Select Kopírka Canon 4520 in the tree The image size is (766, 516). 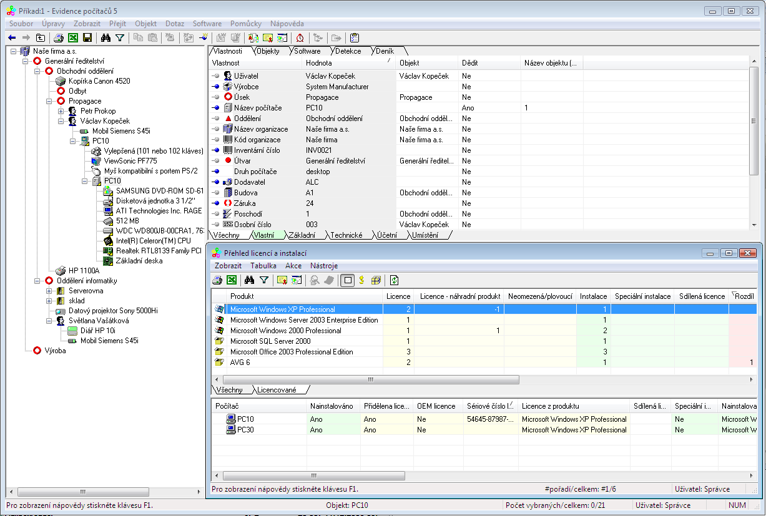pyautogui.click(x=99, y=81)
